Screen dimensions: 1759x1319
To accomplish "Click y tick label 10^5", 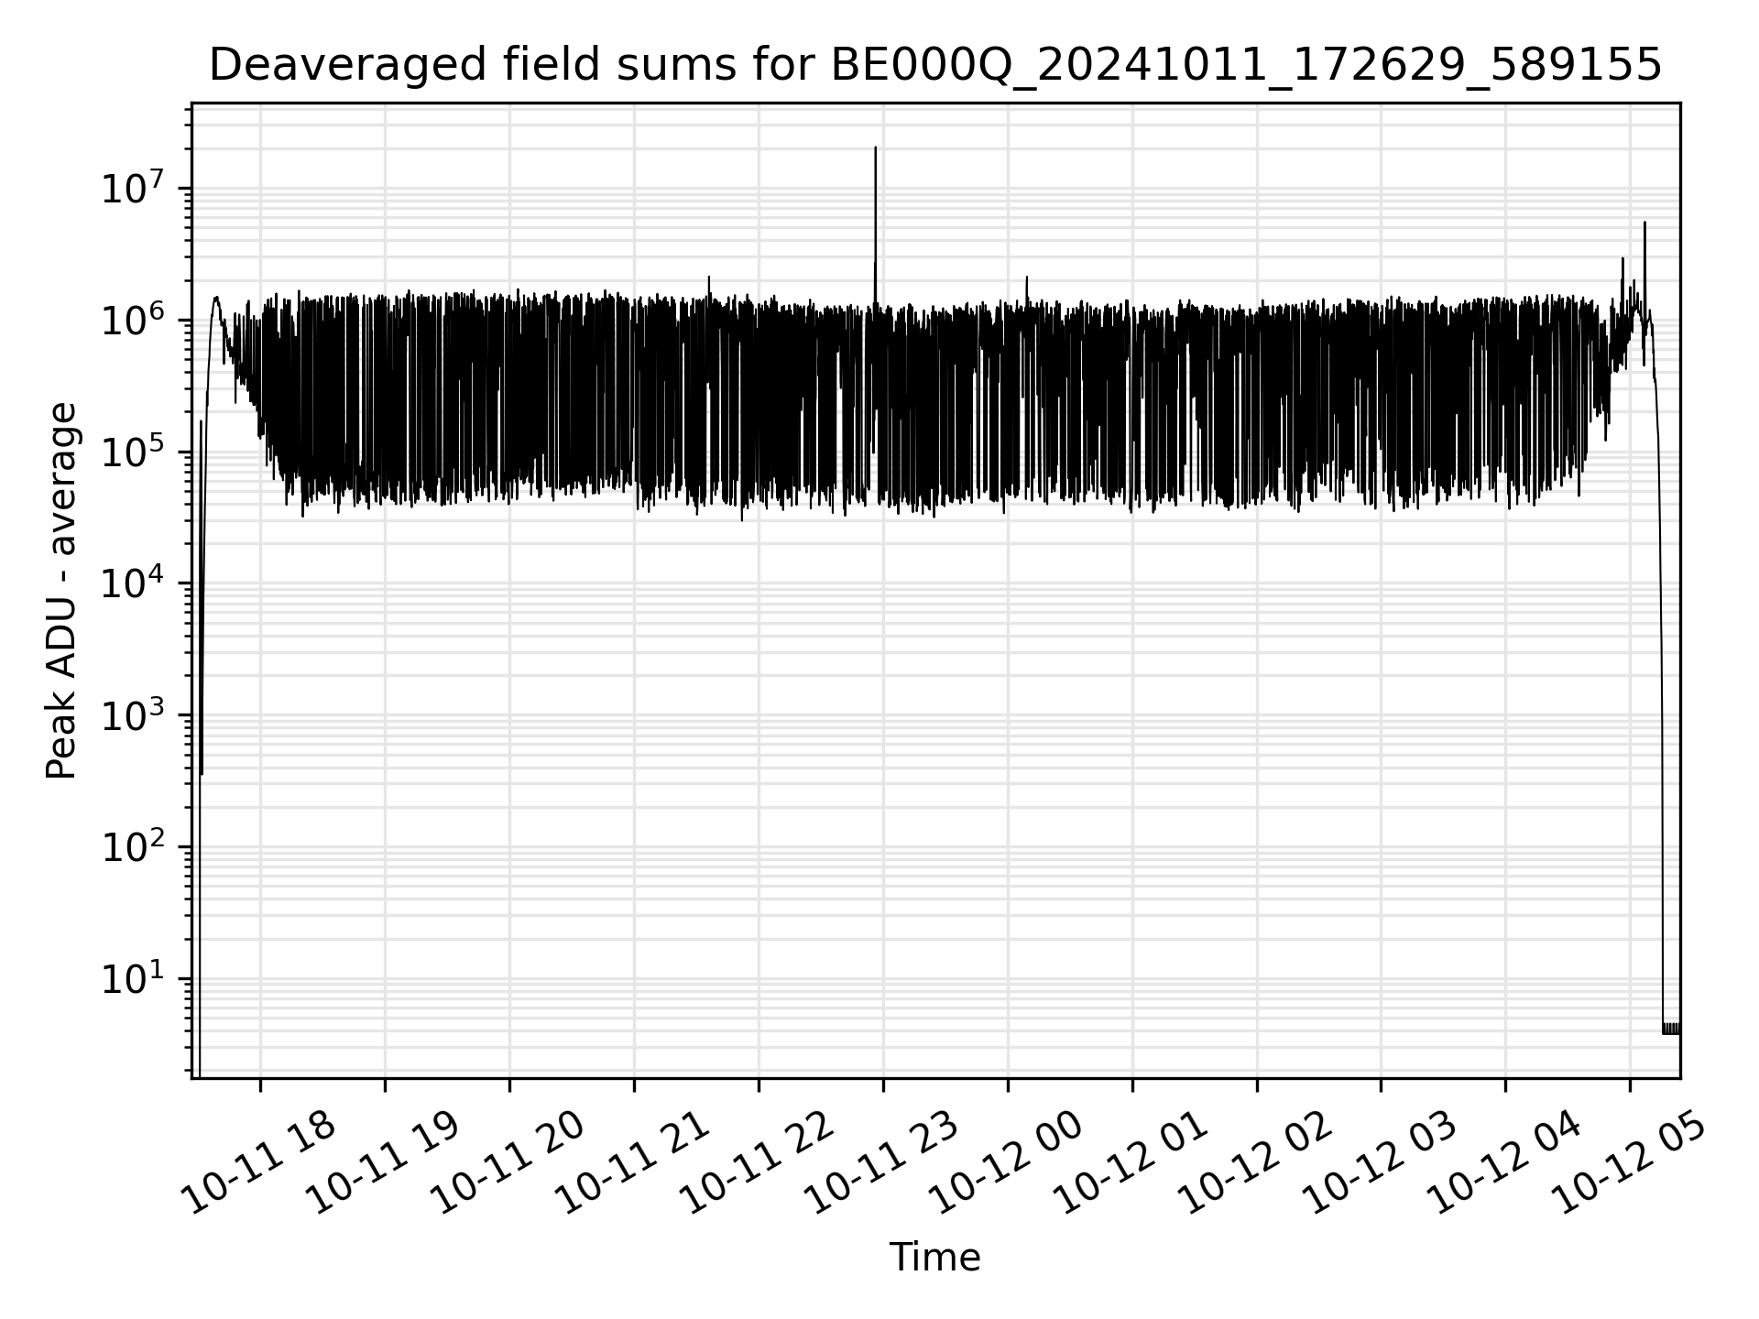I will [134, 451].
